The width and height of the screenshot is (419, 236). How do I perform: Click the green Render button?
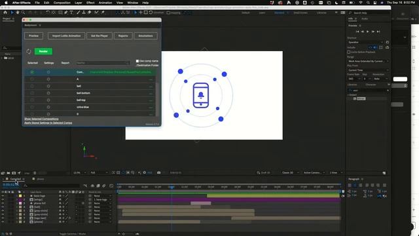(x=43, y=51)
